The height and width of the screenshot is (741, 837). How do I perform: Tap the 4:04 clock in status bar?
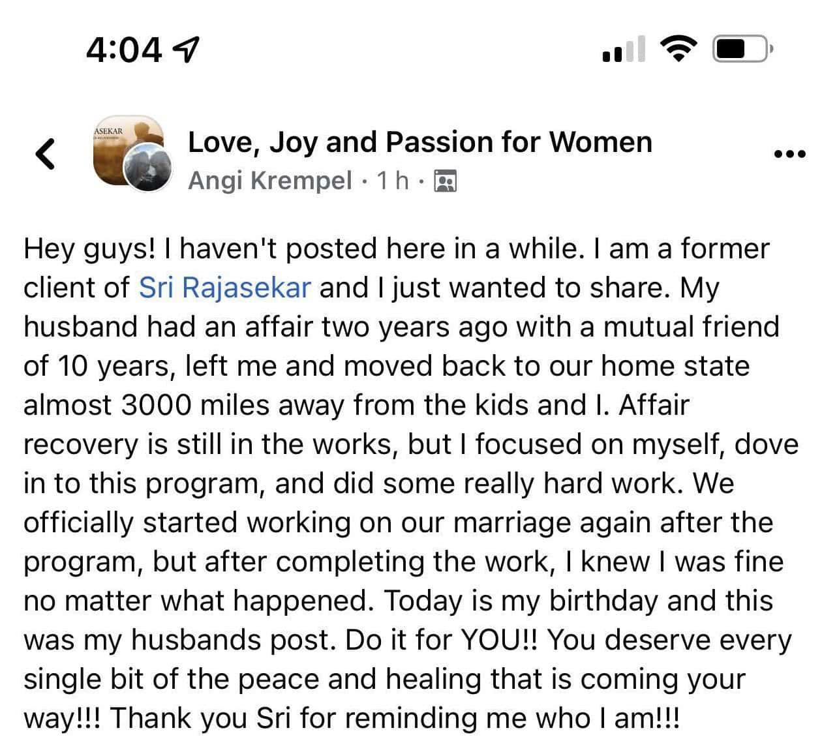click(x=124, y=49)
